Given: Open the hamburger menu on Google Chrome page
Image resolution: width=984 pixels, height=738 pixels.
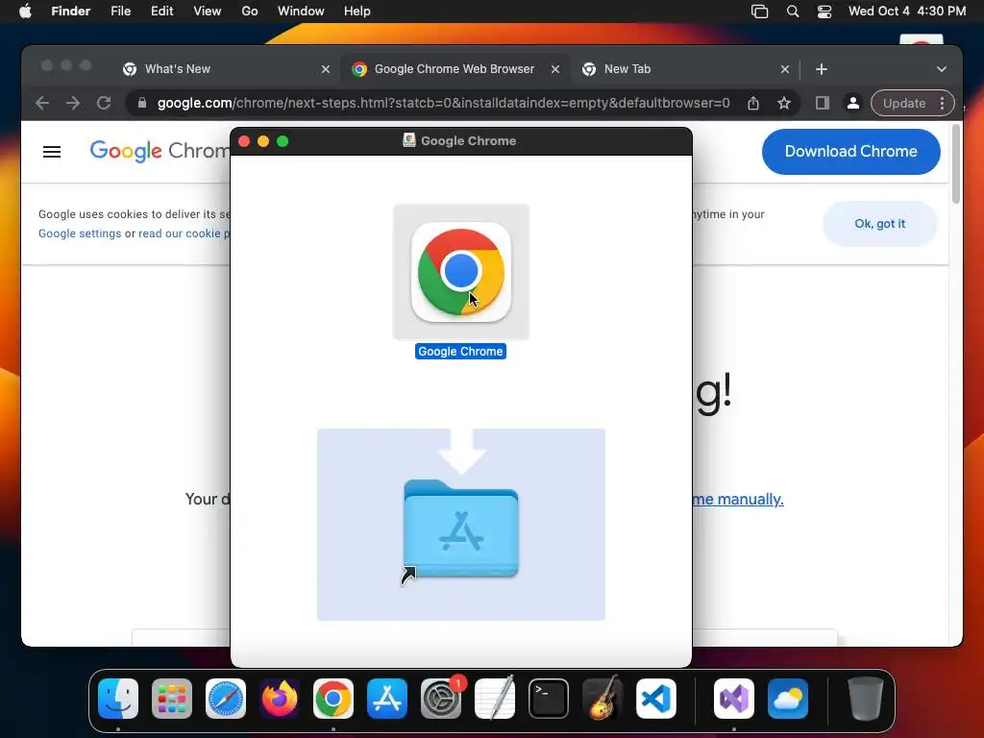Looking at the screenshot, I should [x=52, y=152].
